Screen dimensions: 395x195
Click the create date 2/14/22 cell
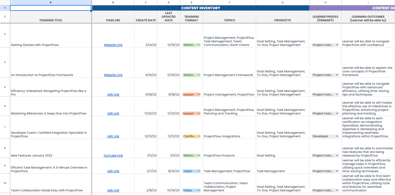point(146,35)
